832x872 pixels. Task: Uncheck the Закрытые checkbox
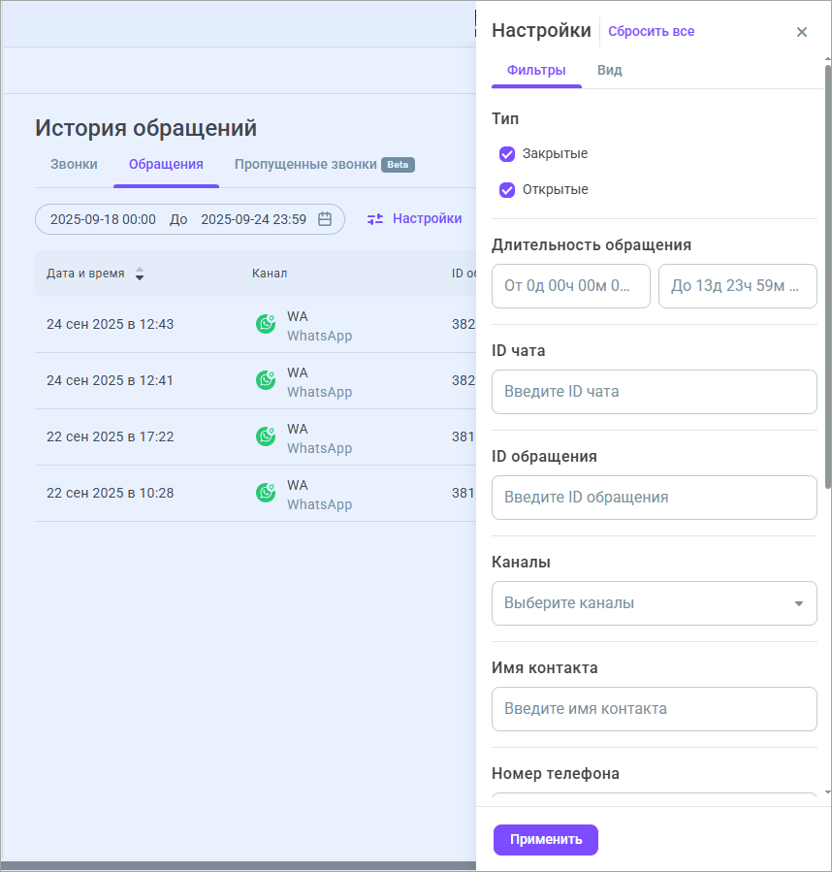(507, 154)
